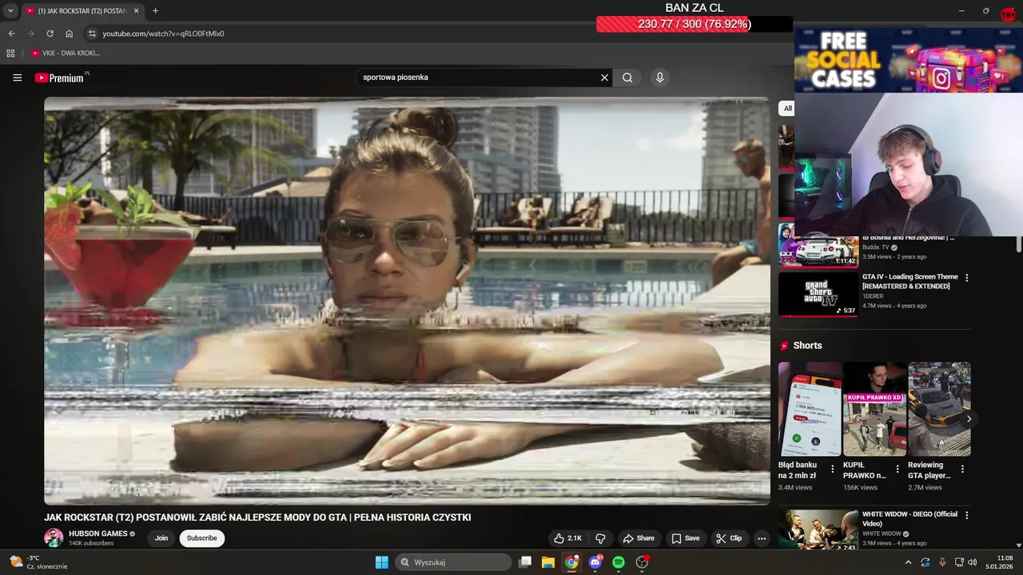This screenshot has height=575, width=1023.
Task: Open VKIE - DWA KROKI bookmark
Action: pyautogui.click(x=66, y=53)
